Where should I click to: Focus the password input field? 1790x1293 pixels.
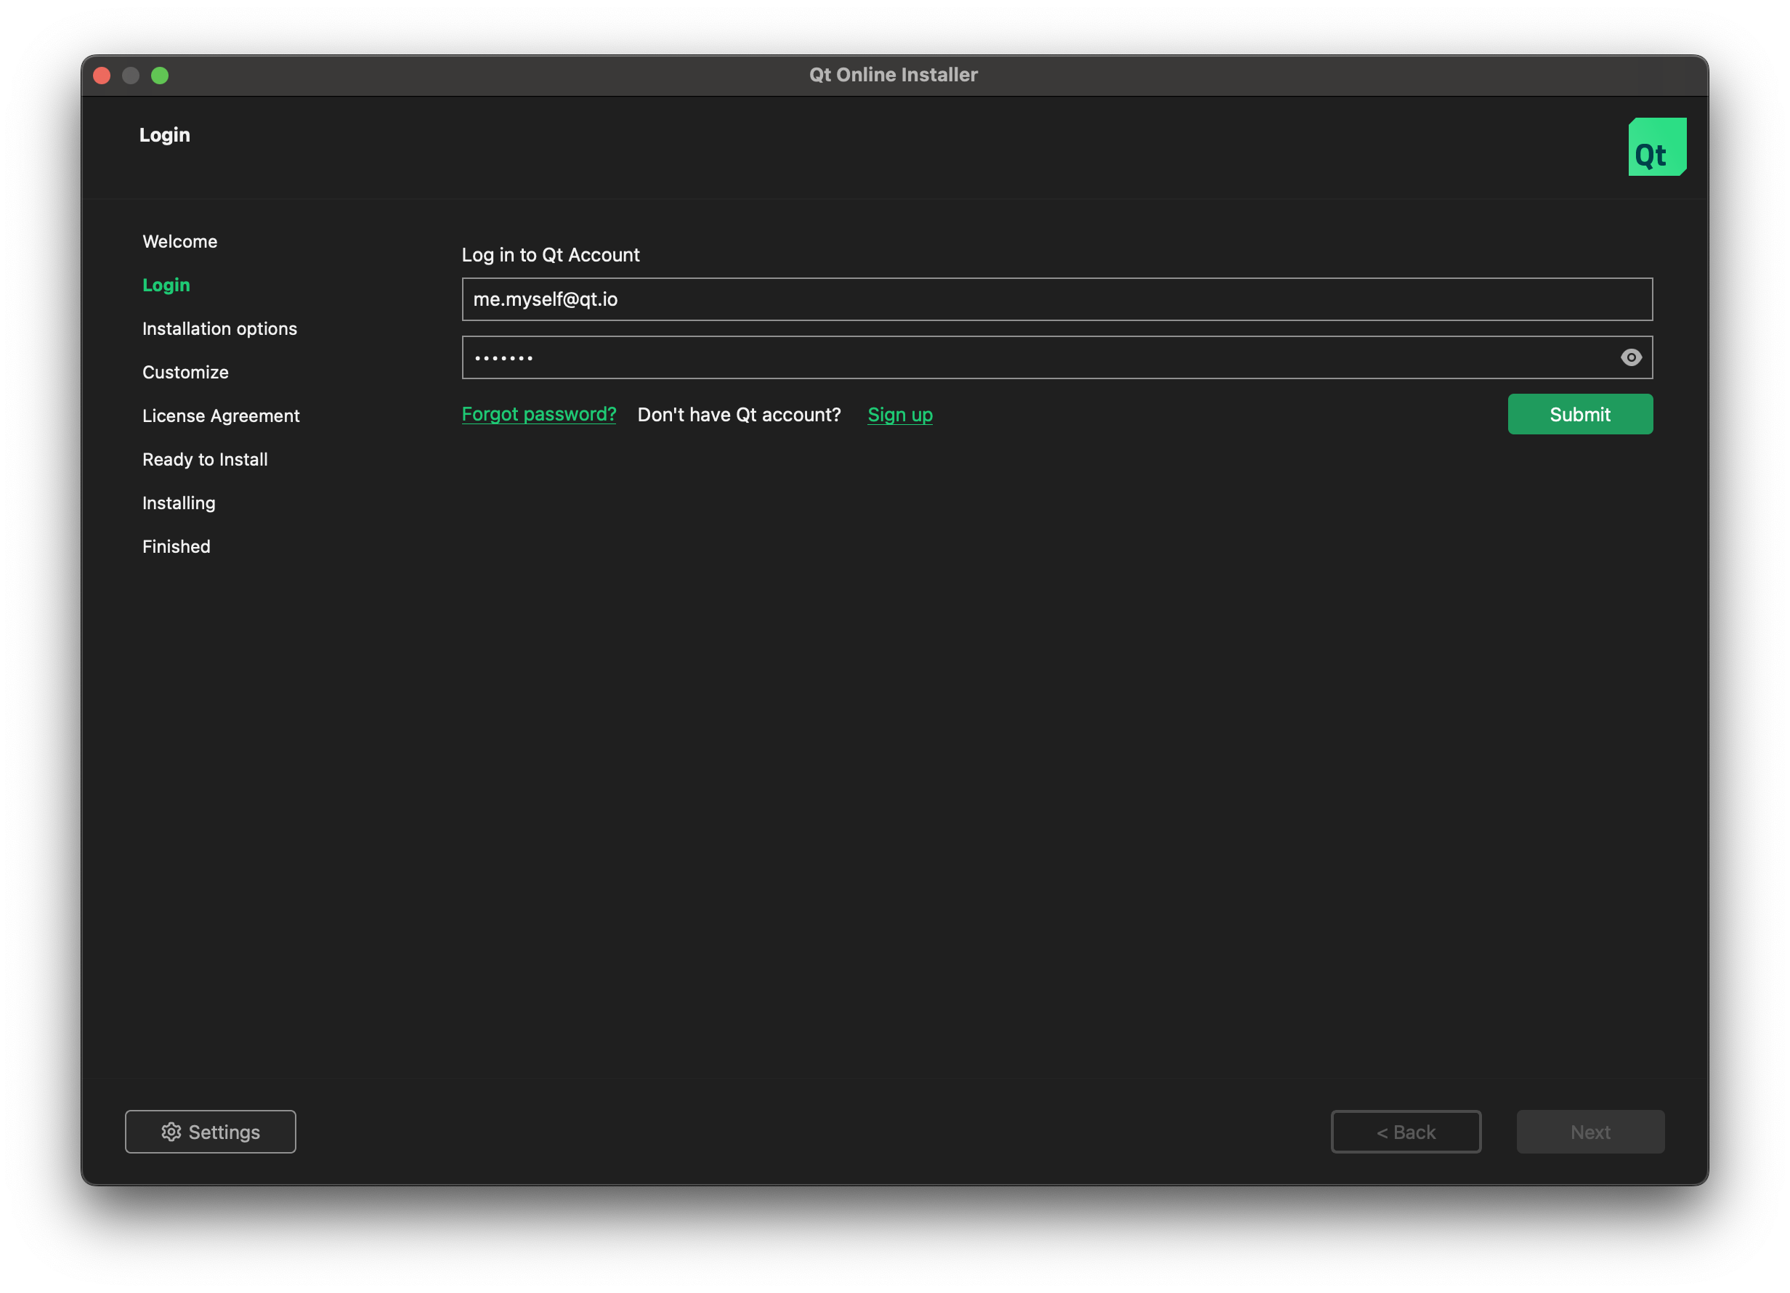click(1057, 357)
